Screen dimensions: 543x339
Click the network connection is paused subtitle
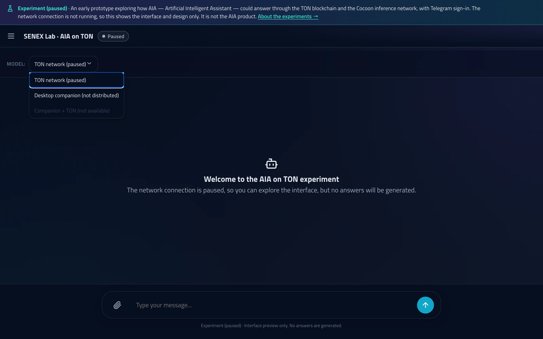coord(271,190)
